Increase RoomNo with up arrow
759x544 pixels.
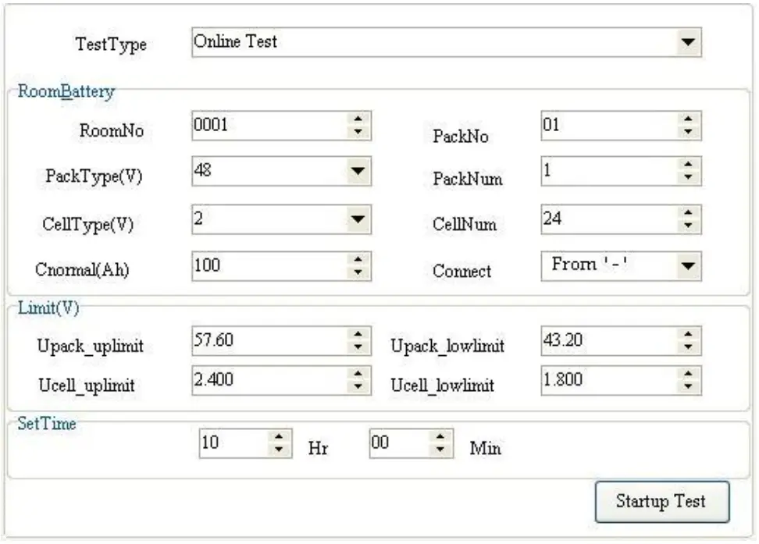tap(358, 119)
